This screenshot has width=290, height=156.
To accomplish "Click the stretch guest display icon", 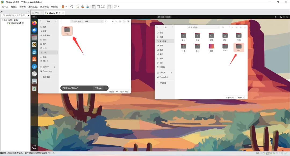I will tap(115, 7).
